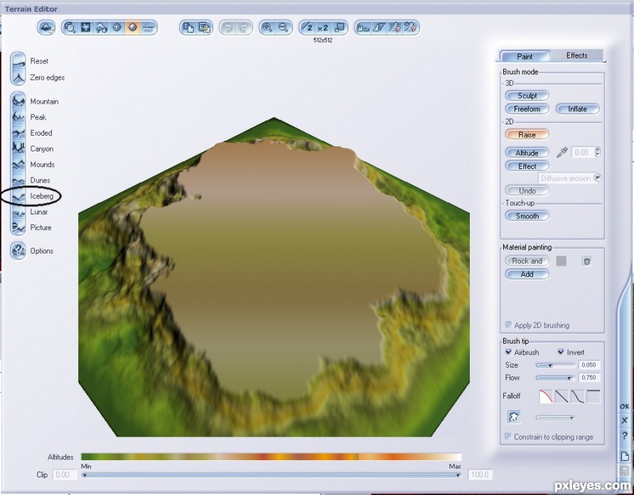Click the Flow value field 0.750
Screen dimensions: 634x495
[589, 377]
